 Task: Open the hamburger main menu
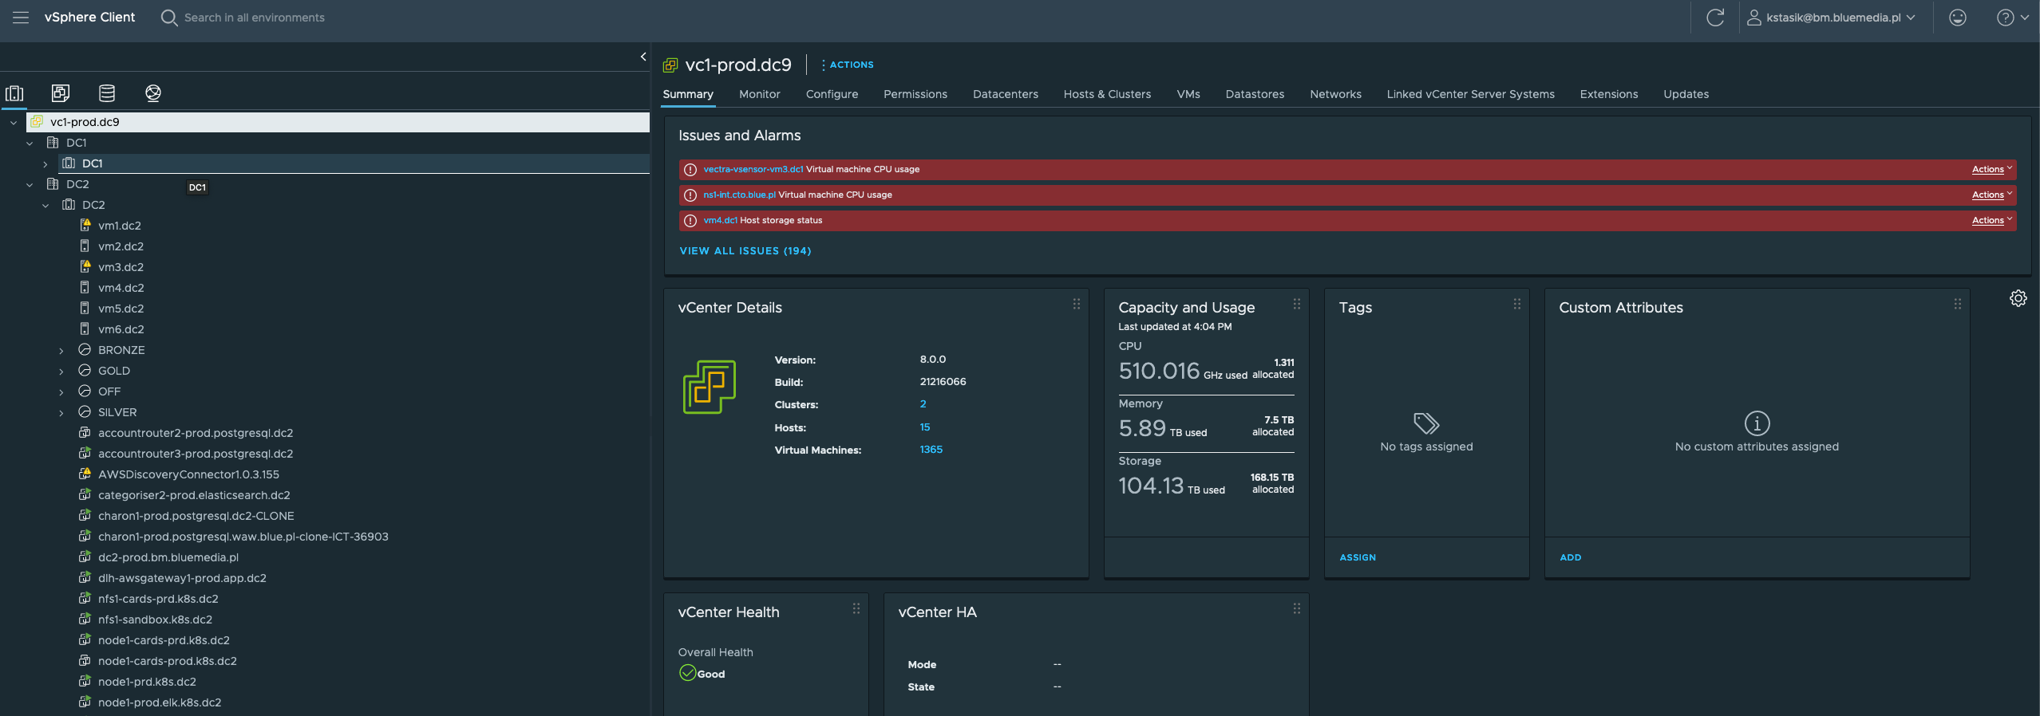pos(21,18)
